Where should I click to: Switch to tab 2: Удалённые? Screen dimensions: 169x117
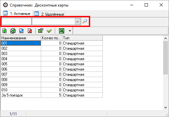pyautogui.click(x=49, y=14)
